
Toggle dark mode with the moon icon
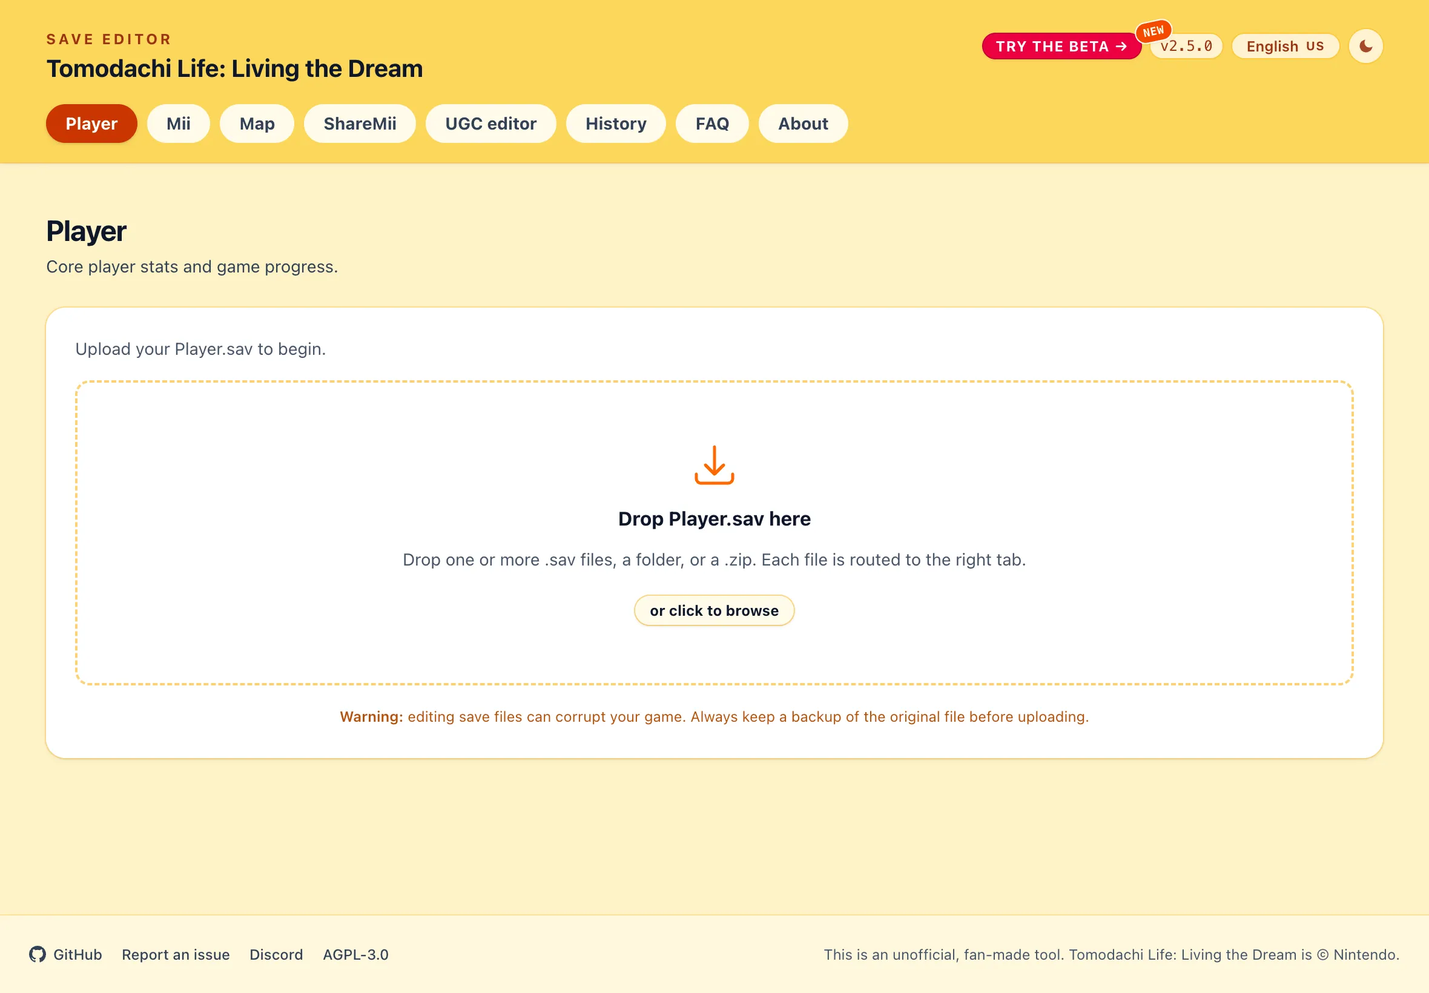click(1365, 46)
